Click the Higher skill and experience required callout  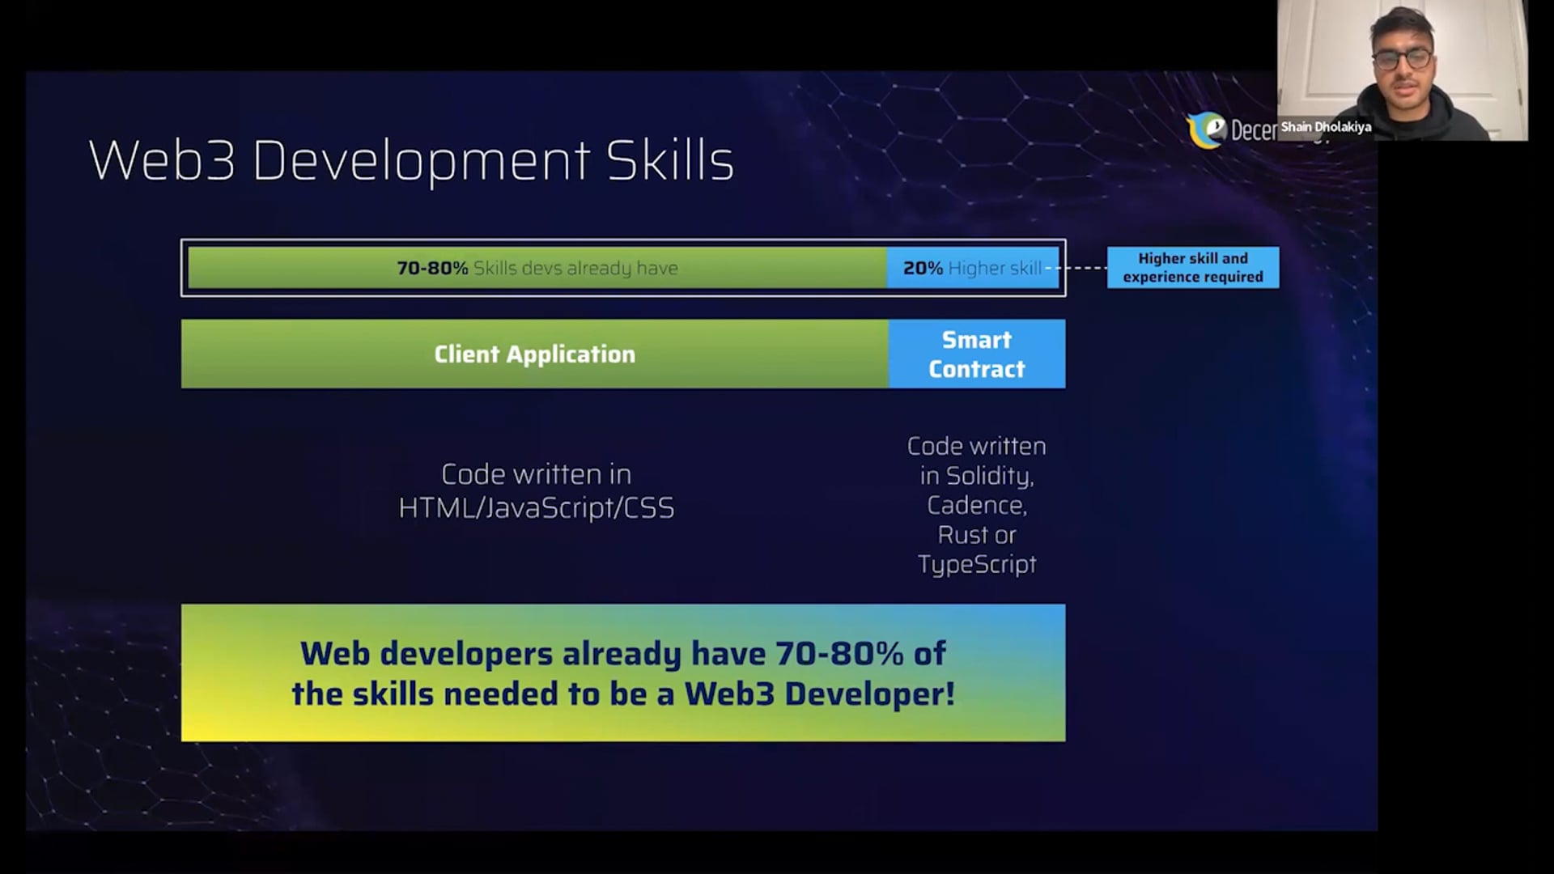pos(1192,267)
